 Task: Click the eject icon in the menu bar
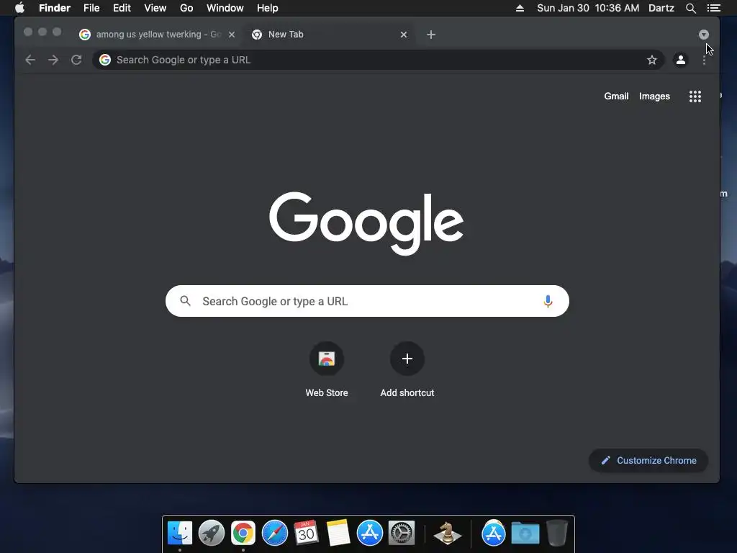pos(520,8)
